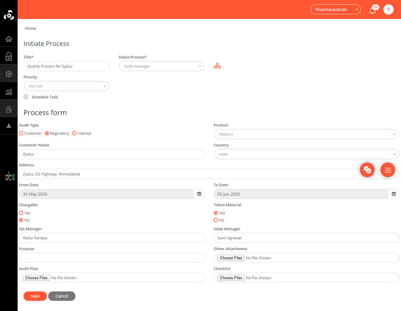View process flow hierarchy icon
The image size is (401, 311).
coord(217,66)
